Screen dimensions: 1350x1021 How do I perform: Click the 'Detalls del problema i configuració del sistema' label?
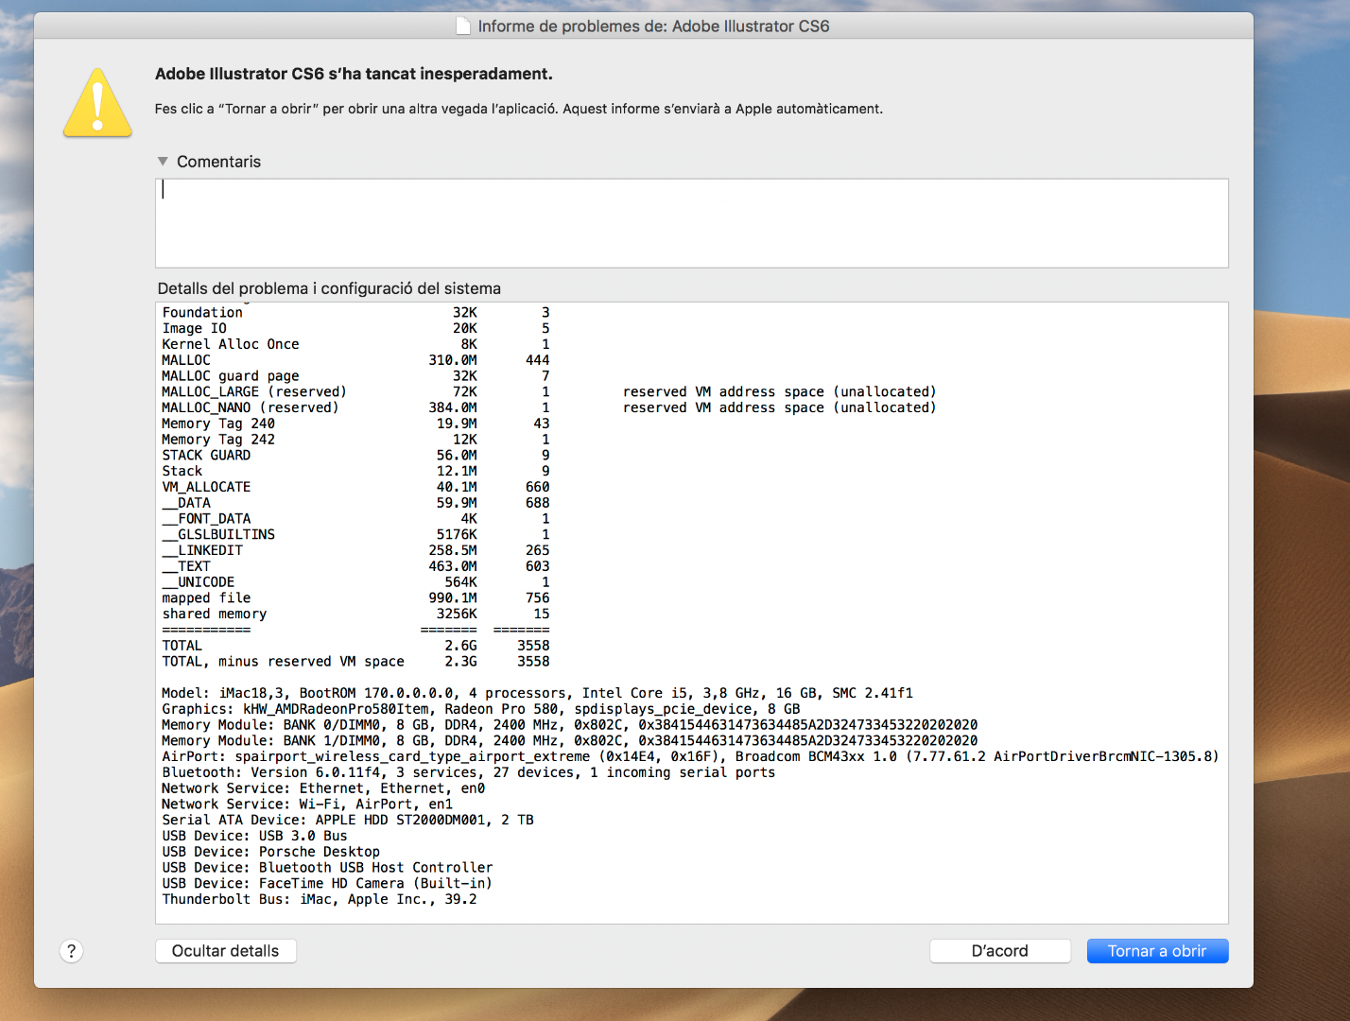pyautogui.click(x=329, y=288)
